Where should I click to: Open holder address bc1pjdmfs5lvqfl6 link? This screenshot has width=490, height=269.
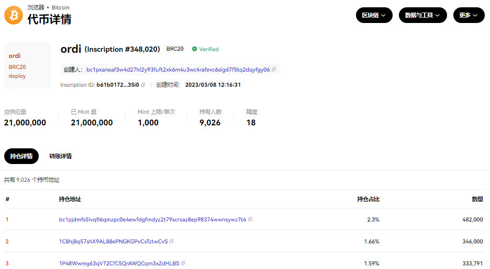pos(152,219)
